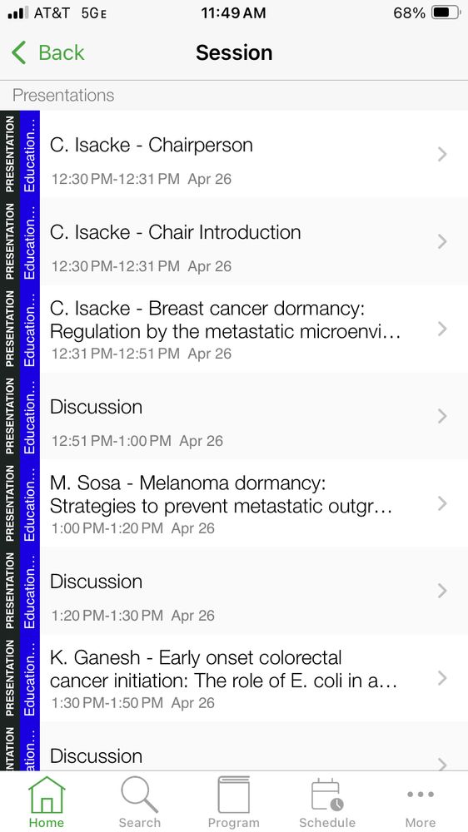The height and width of the screenshot is (832, 468).
Task: Open the 12:51 PM Discussion chevron
Action: 442,417
